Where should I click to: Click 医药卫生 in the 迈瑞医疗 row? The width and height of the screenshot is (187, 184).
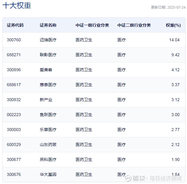tap(84, 40)
